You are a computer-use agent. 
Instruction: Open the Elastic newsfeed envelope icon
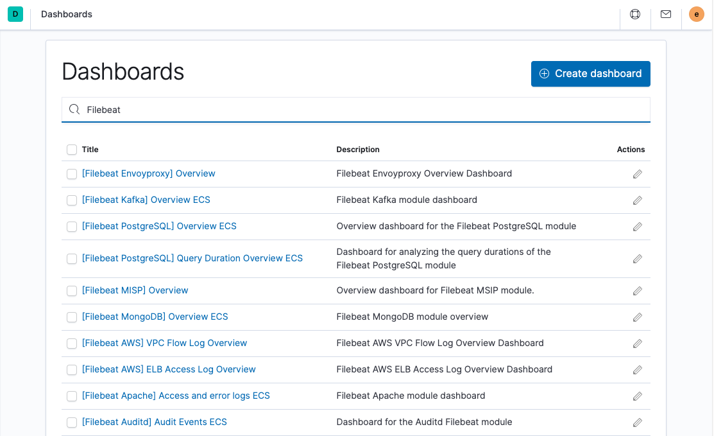pos(665,13)
